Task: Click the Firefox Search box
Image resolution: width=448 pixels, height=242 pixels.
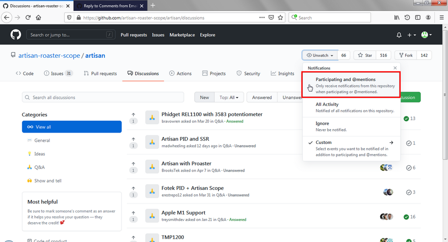Action: (x=330, y=18)
